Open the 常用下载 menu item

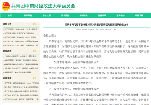point(139,16)
